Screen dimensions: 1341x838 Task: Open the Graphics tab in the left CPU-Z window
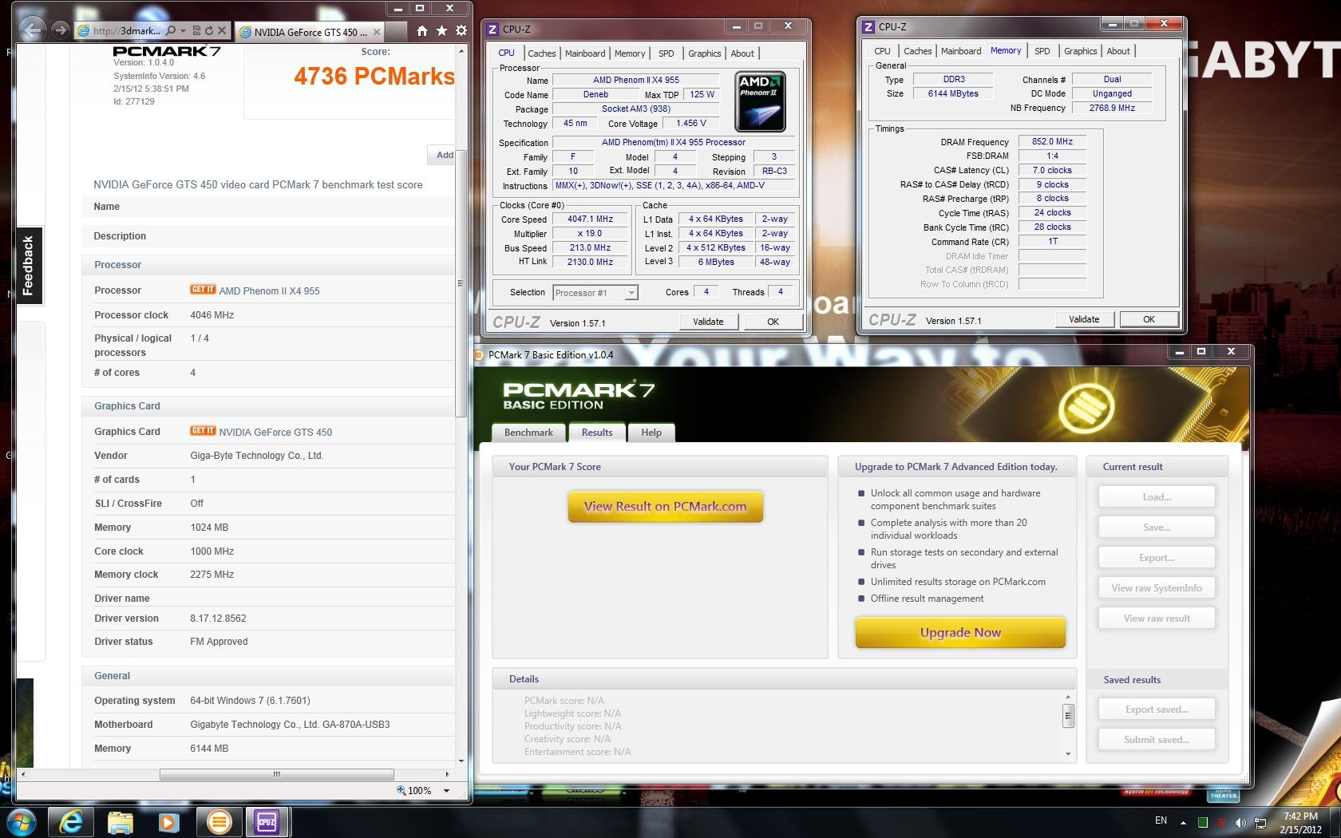point(705,53)
